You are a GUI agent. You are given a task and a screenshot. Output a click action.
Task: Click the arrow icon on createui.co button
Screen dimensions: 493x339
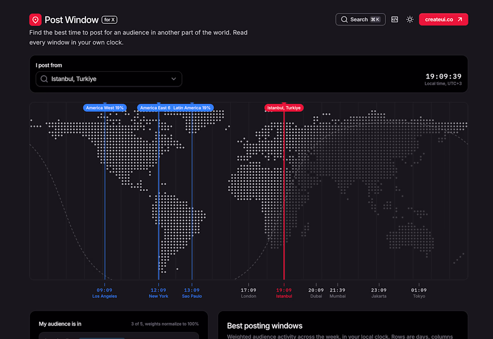tap(460, 20)
